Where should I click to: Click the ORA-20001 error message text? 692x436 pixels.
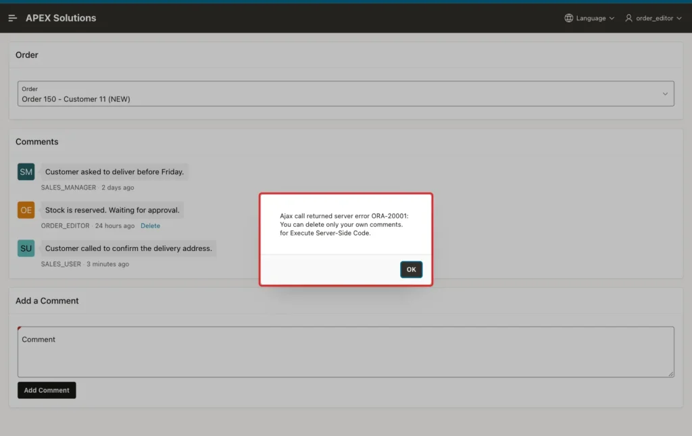click(x=344, y=224)
